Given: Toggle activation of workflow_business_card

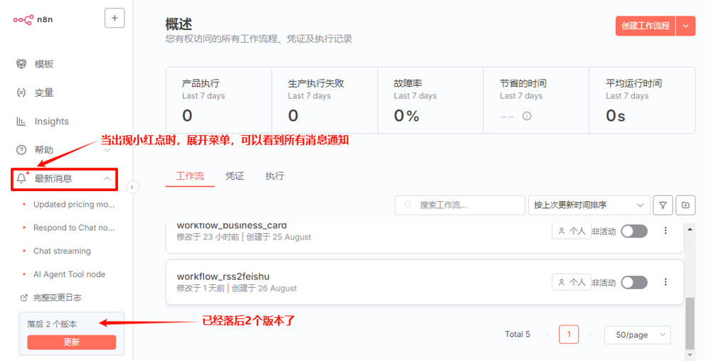Looking at the screenshot, I should [x=634, y=231].
